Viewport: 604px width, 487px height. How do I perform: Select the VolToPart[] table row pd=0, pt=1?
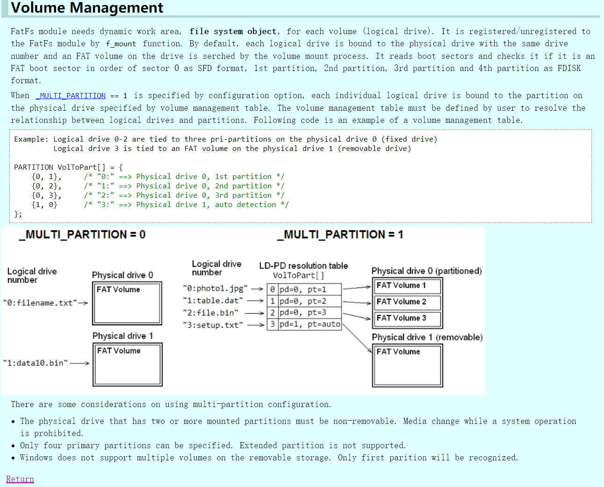tap(304, 289)
